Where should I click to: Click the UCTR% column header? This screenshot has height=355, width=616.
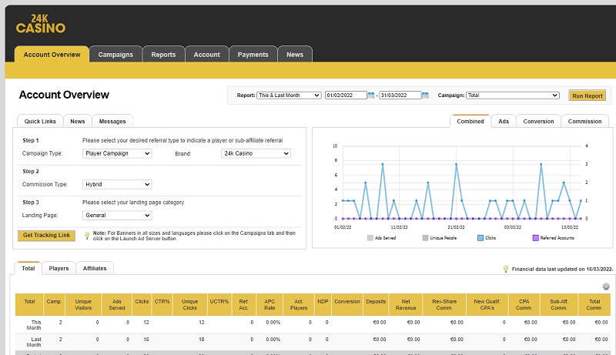point(219,305)
